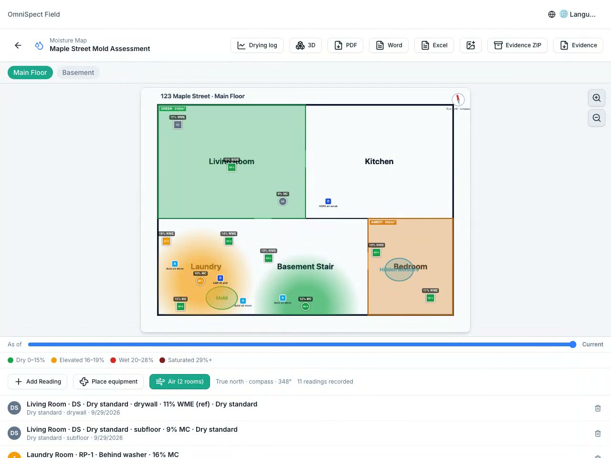Export the report as Word
The height and width of the screenshot is (458, 611).
click(389, 45)
